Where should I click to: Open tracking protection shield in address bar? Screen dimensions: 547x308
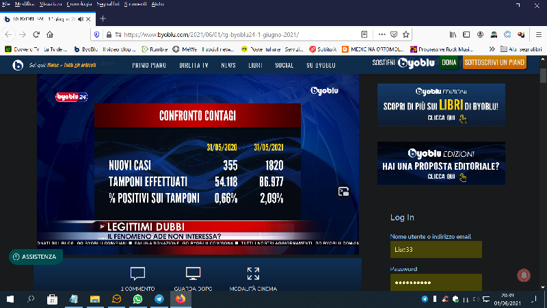click(x=97, y=34)
